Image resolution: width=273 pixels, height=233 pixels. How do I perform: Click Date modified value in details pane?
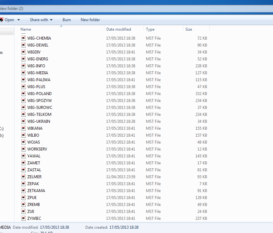tap(54, 227)
